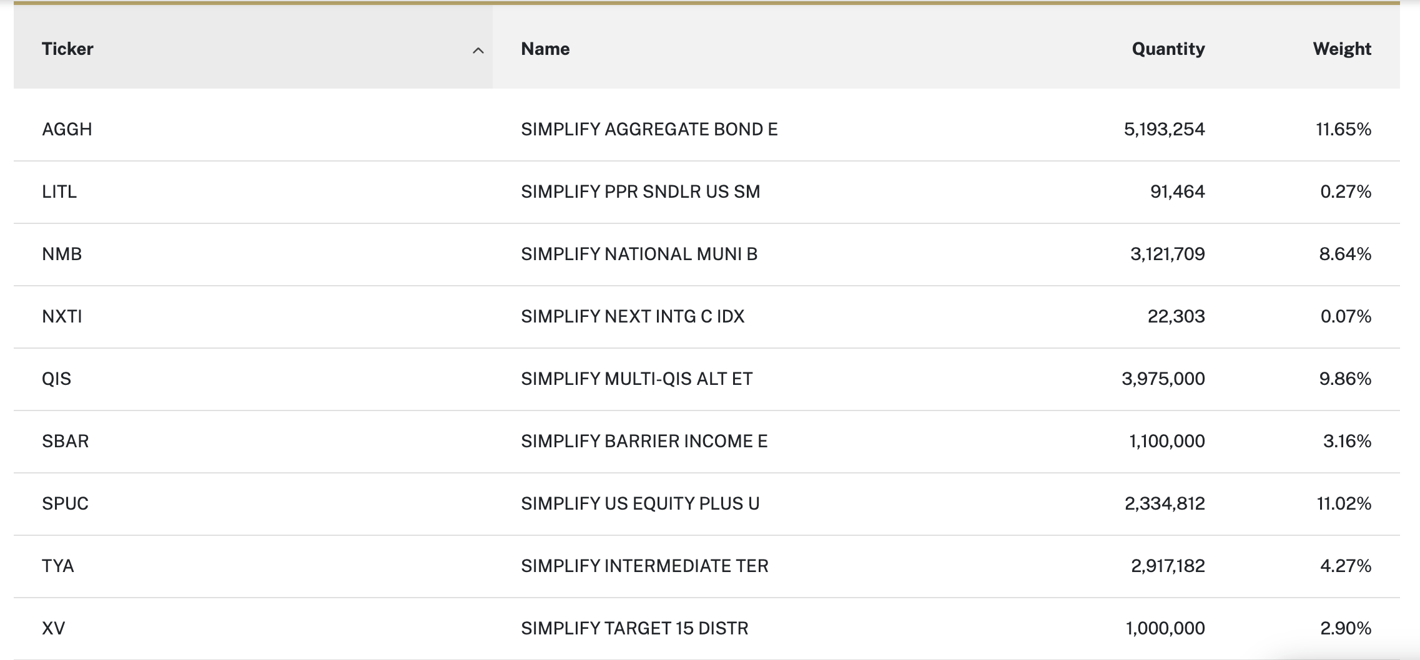Click the TYA ticker symbol
This screenshot has height=660, width=1420.
point(57,566)
